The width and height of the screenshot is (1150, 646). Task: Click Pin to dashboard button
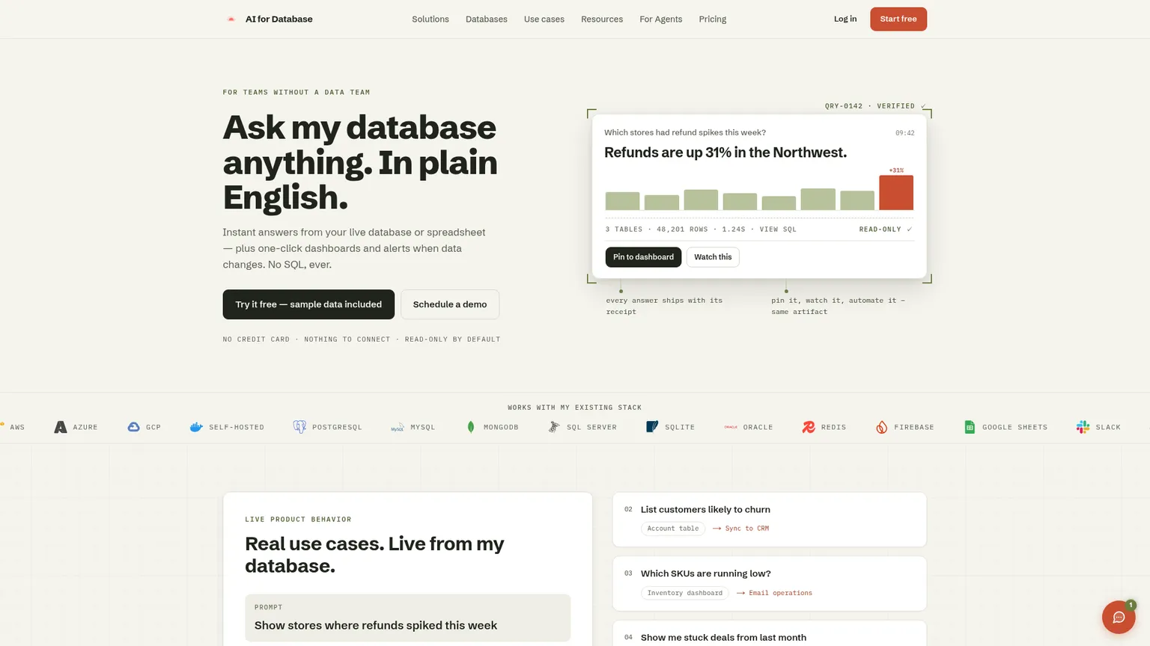(643, 257)
